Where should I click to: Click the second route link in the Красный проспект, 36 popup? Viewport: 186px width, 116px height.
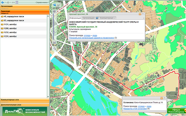click(x=95, y=35)
